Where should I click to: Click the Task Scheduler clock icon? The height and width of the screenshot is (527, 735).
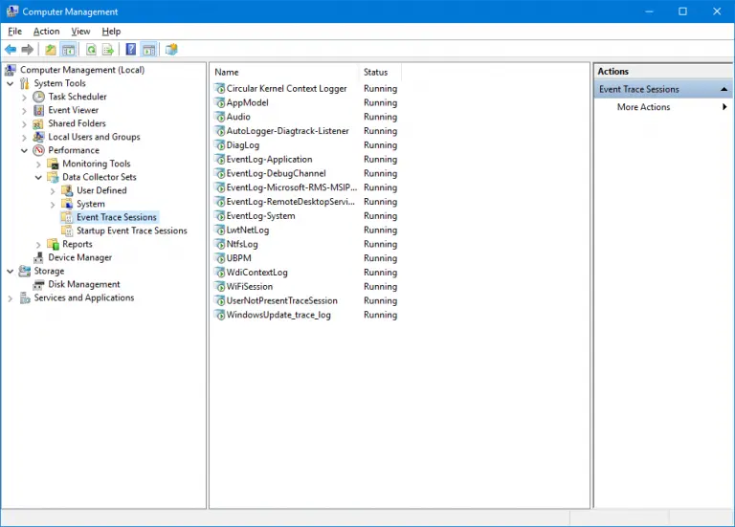coord(39,97)
